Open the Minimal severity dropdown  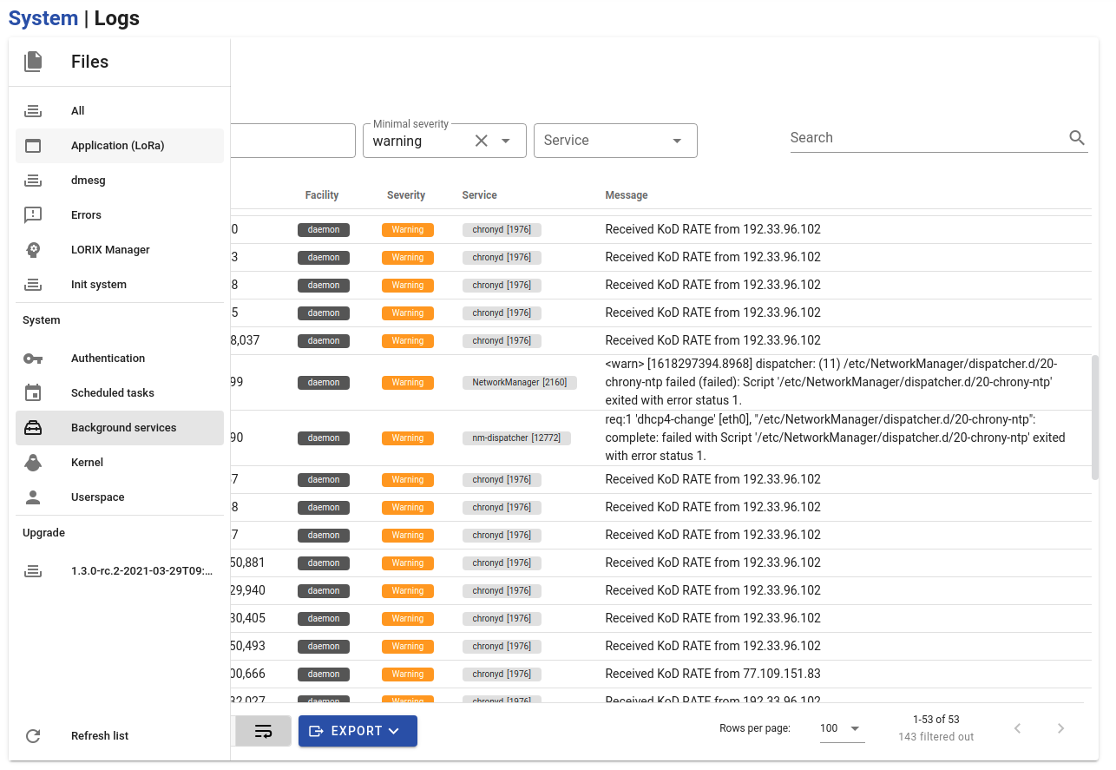tap(506, 141)
